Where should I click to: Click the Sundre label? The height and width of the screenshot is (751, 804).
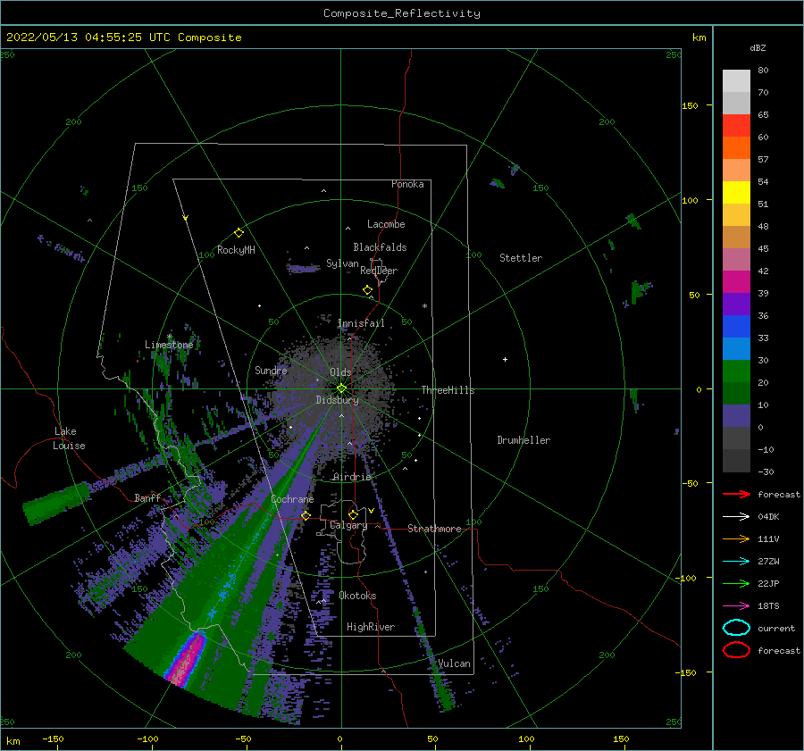[x=271, y=370]
